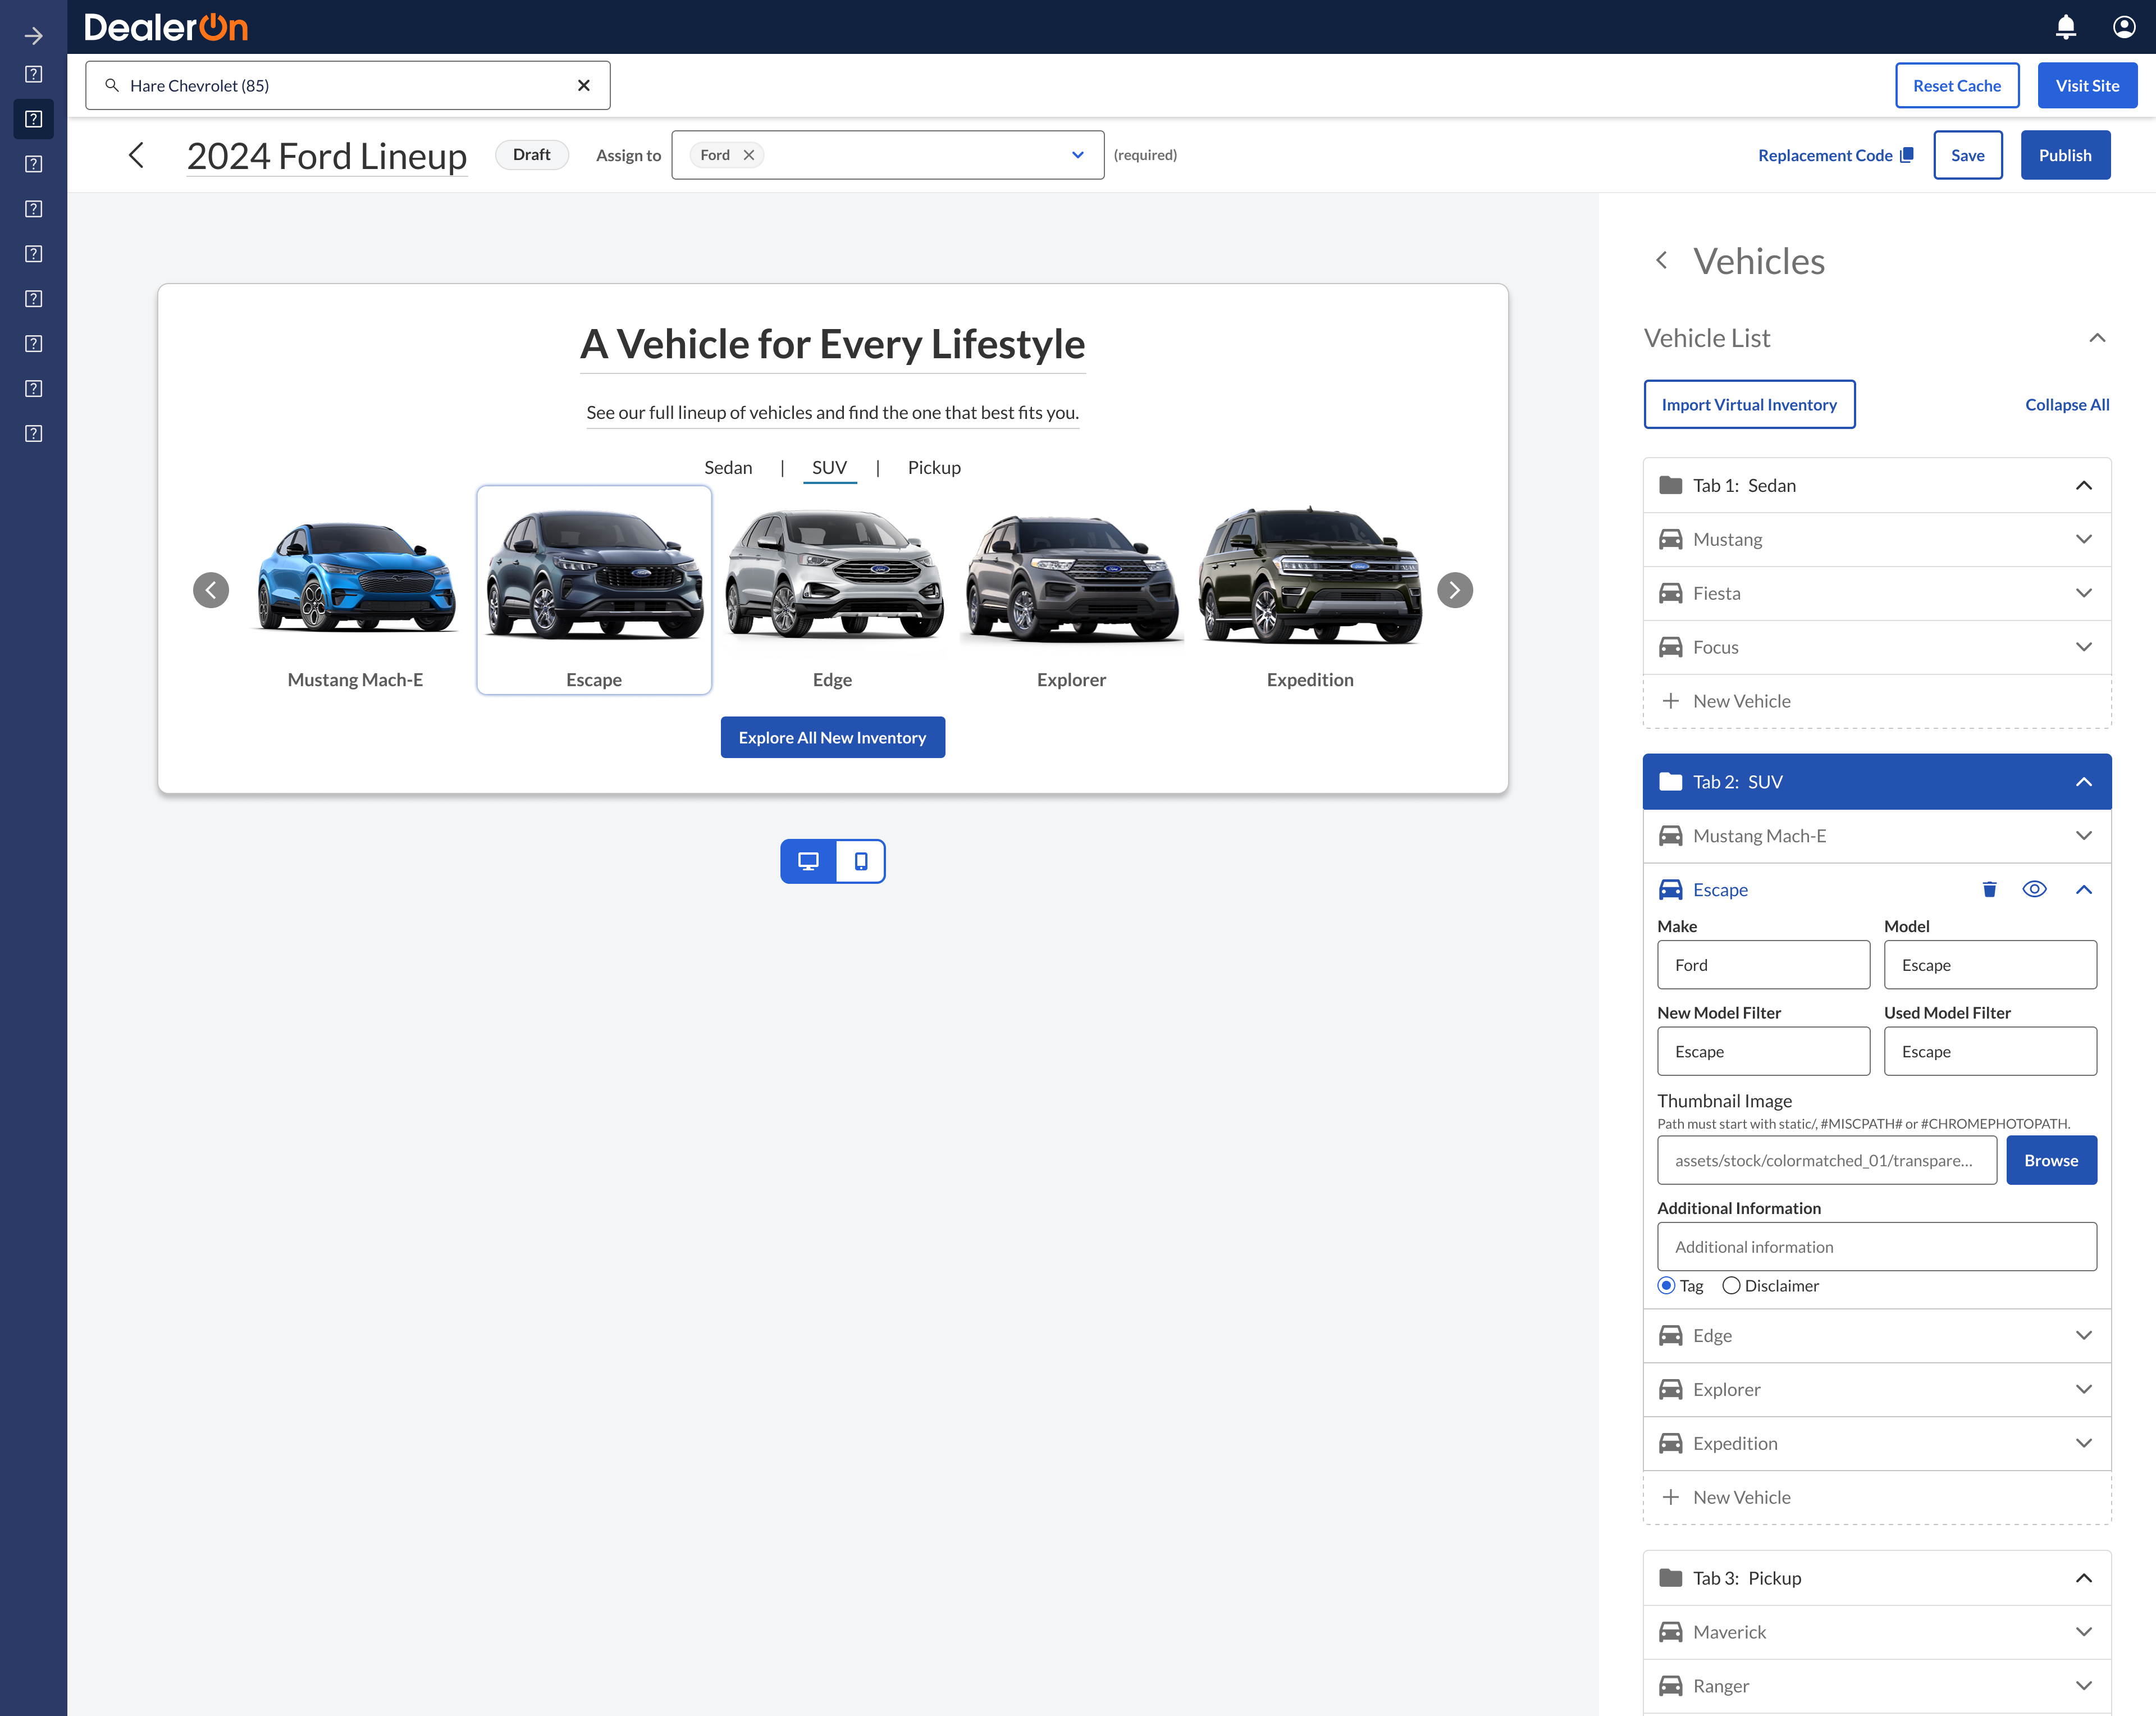The height and width of the screenshot is (1716, 2156).
Task: Publish the page
Action: click(2065, 155)
